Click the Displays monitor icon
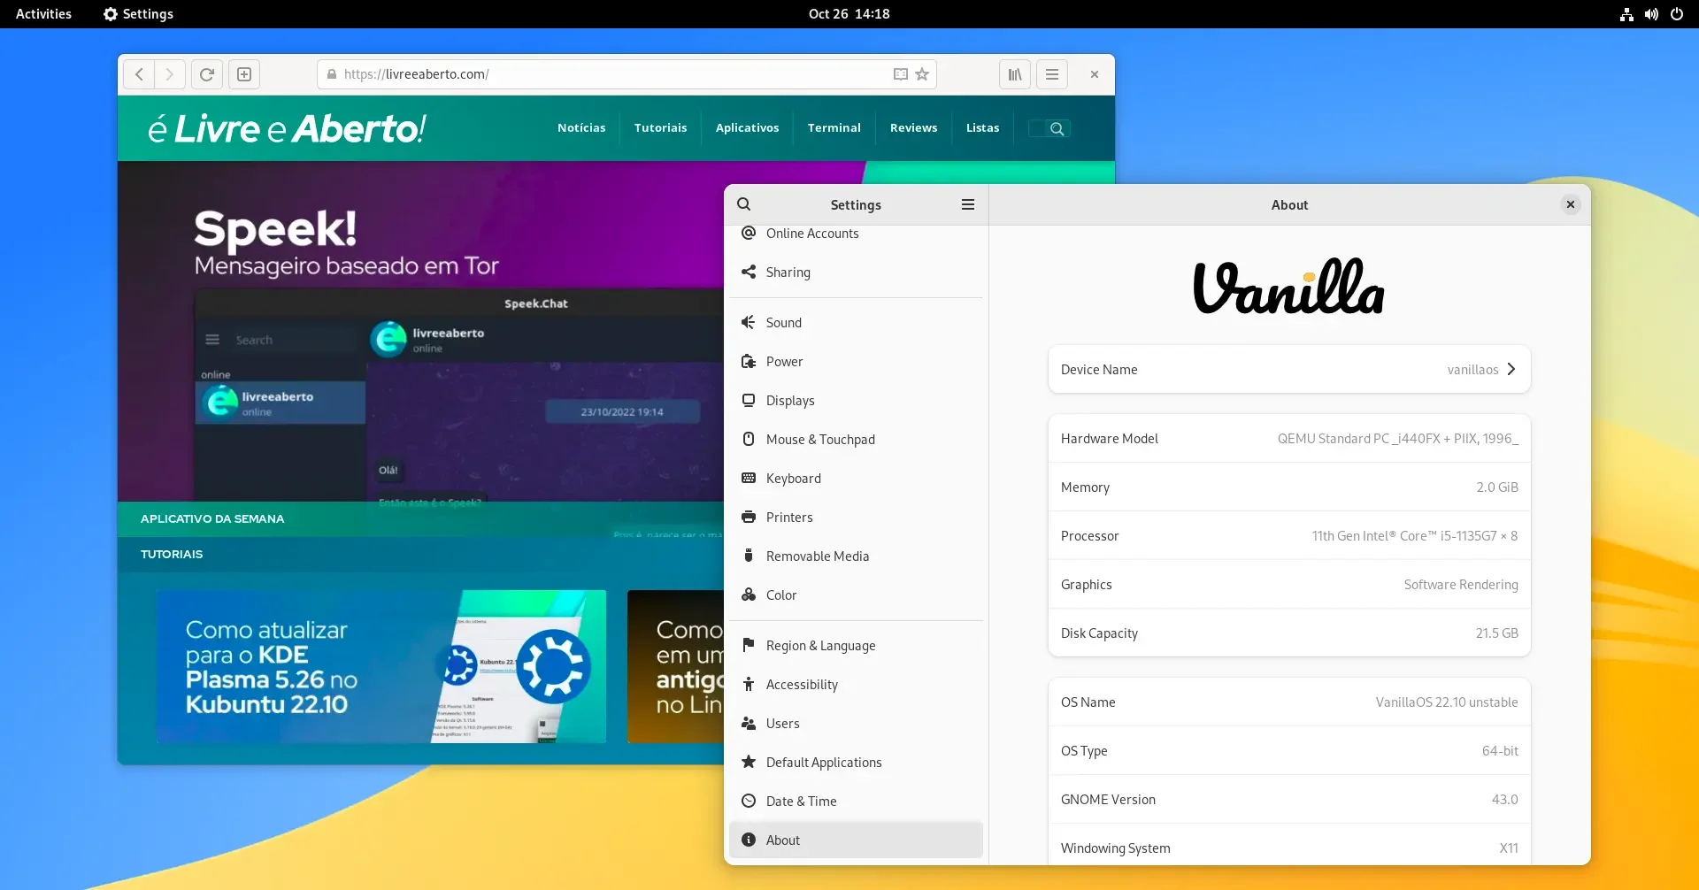The height and width of the screenshot is (890, 1699). (749, 400)
